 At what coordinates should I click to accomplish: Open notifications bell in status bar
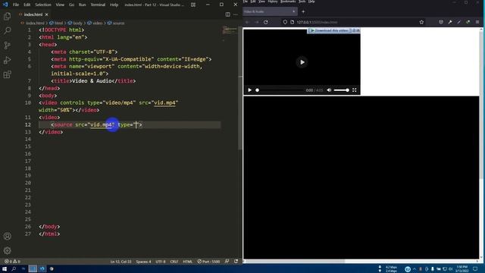pyautogui.click(x=236, y=262)
